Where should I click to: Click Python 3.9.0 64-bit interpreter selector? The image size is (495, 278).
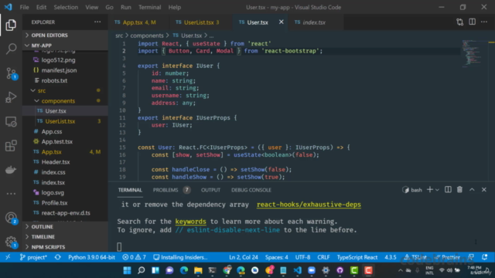click(91, 257)
